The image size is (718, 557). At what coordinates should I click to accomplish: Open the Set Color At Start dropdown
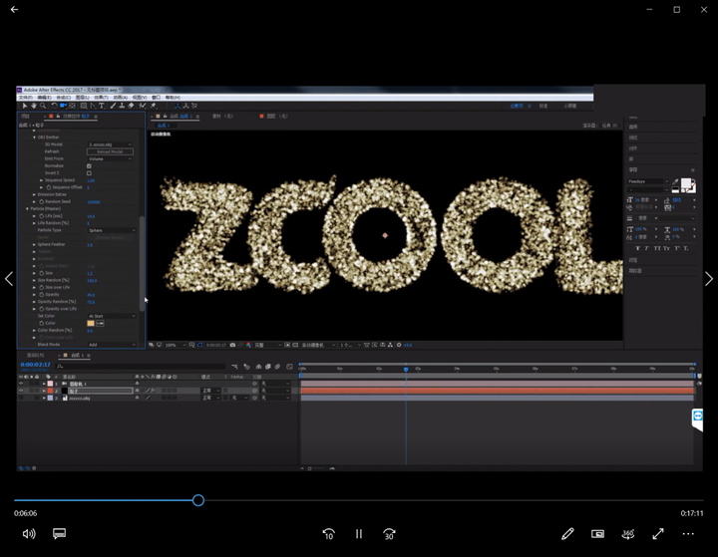point(112,316)
